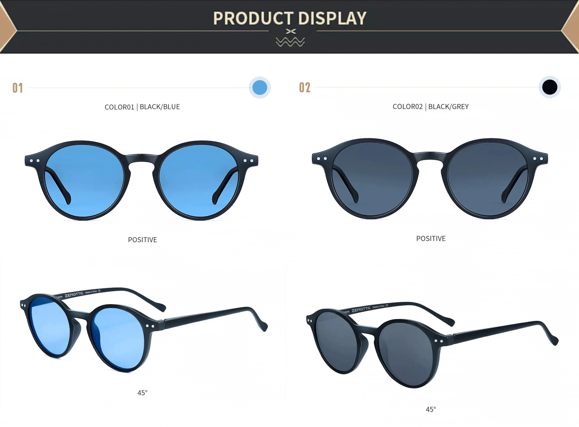Click the number 02 marker
This screenshot has width=579, height=427.
(x=305, y=88)
